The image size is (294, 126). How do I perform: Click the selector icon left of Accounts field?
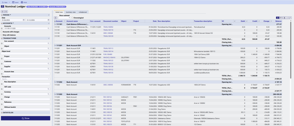click(2, 28)
